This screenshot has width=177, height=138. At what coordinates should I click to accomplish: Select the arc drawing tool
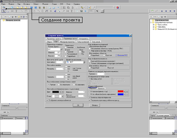(x=38, y=11)
